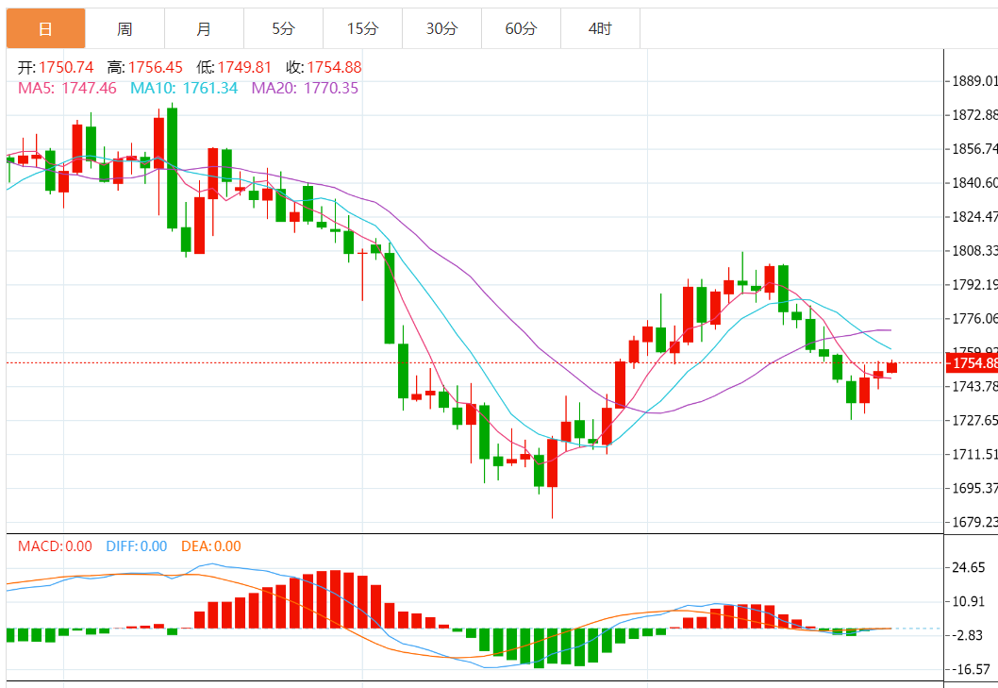Click the 24.65 MACD axis label
Image resolution: width=998 pixels, height=688 pixels.
pos(968,567)
